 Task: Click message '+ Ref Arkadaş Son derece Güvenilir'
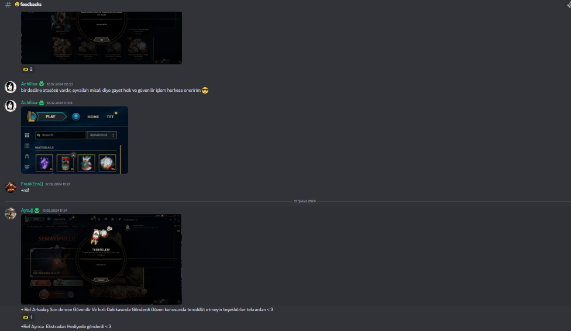(147, 309)
